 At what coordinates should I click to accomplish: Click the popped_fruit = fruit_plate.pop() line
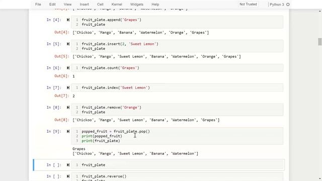tap(116, 131)
